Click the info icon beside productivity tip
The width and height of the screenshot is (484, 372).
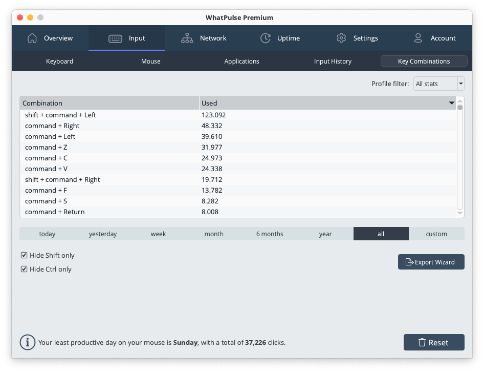click(x=27, y=342)
